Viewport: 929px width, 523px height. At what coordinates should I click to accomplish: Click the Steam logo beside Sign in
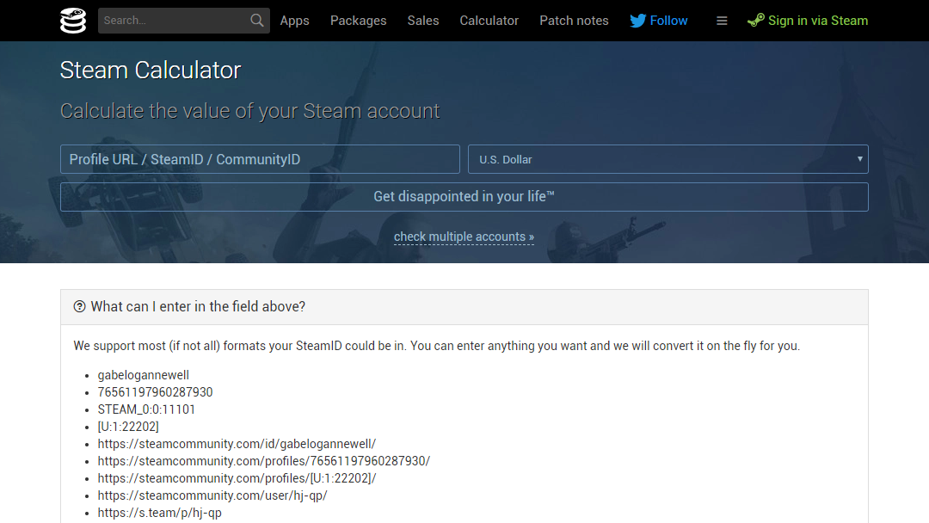pyautogui.click(x=755, y=21)
